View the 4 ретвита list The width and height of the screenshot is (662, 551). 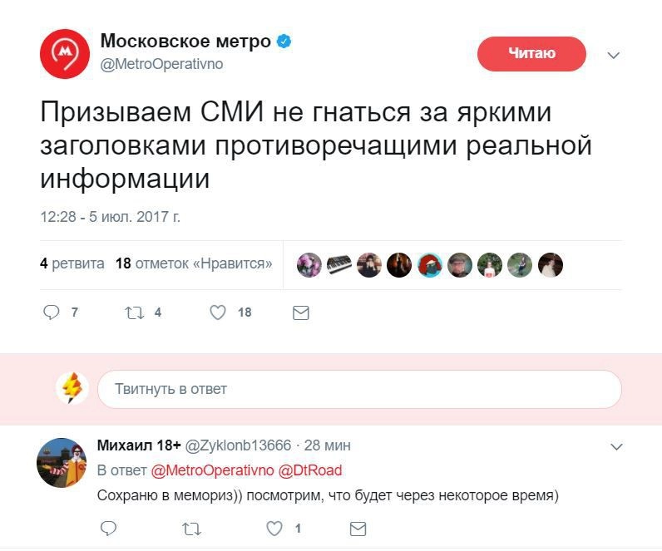(72, 264)
